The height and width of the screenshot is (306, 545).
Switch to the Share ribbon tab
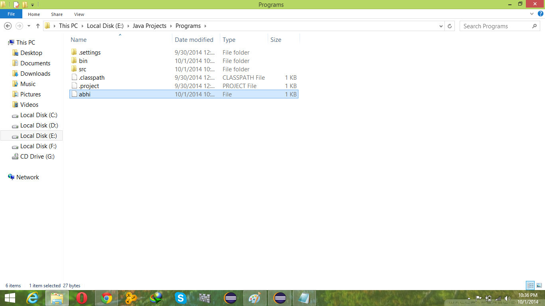coord(57,14)
